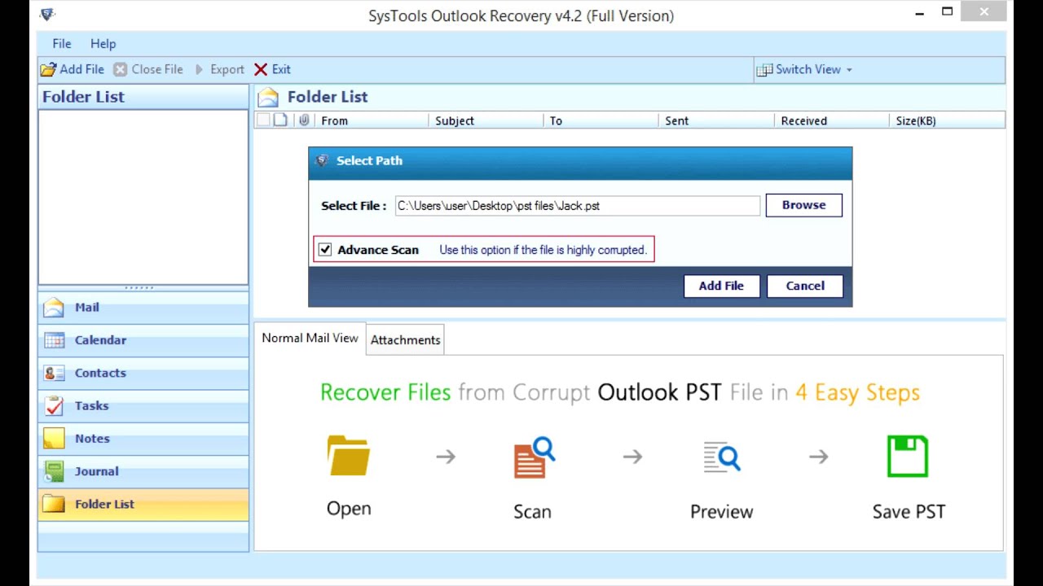Select Folder List in navigation pane
The image size is (1043, 586).
point(143,504)
